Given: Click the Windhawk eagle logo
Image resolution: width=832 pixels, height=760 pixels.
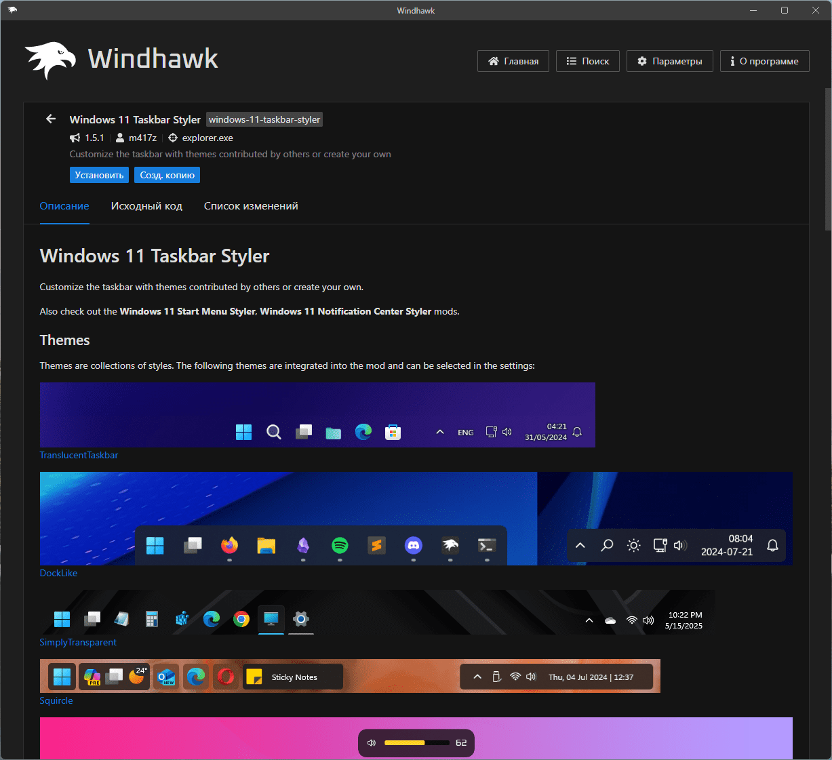Looking at the screenshot, I should (49, 60).
